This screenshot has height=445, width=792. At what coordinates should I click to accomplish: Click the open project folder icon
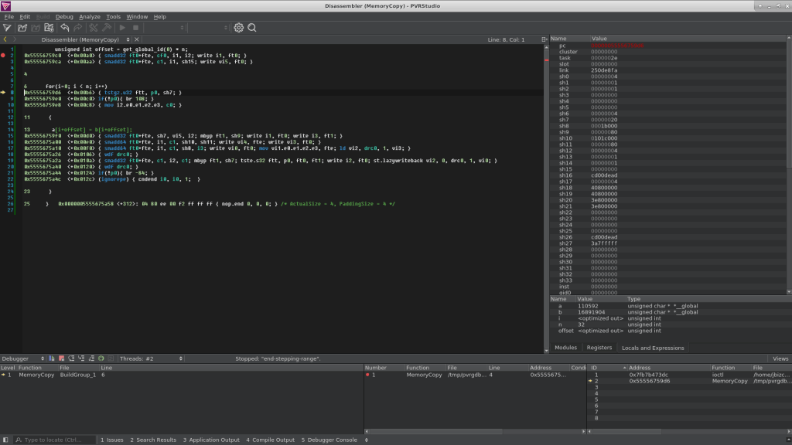coord(22,28)
